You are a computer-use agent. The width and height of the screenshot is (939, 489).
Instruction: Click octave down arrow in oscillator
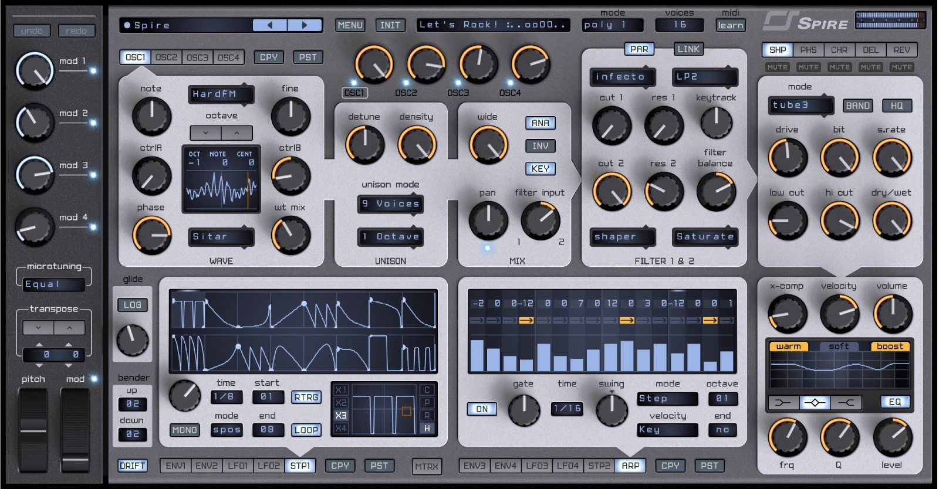tap(205, 133)
